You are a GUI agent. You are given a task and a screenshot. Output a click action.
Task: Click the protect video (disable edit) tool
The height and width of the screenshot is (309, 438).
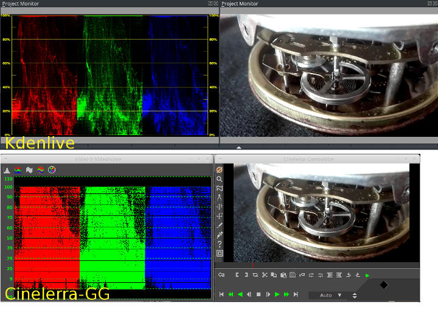[220, 170]
